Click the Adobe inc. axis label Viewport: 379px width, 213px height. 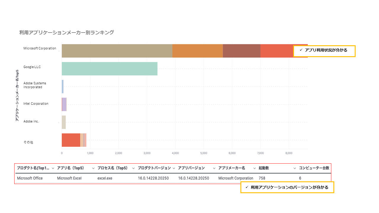tap(31, 121)
